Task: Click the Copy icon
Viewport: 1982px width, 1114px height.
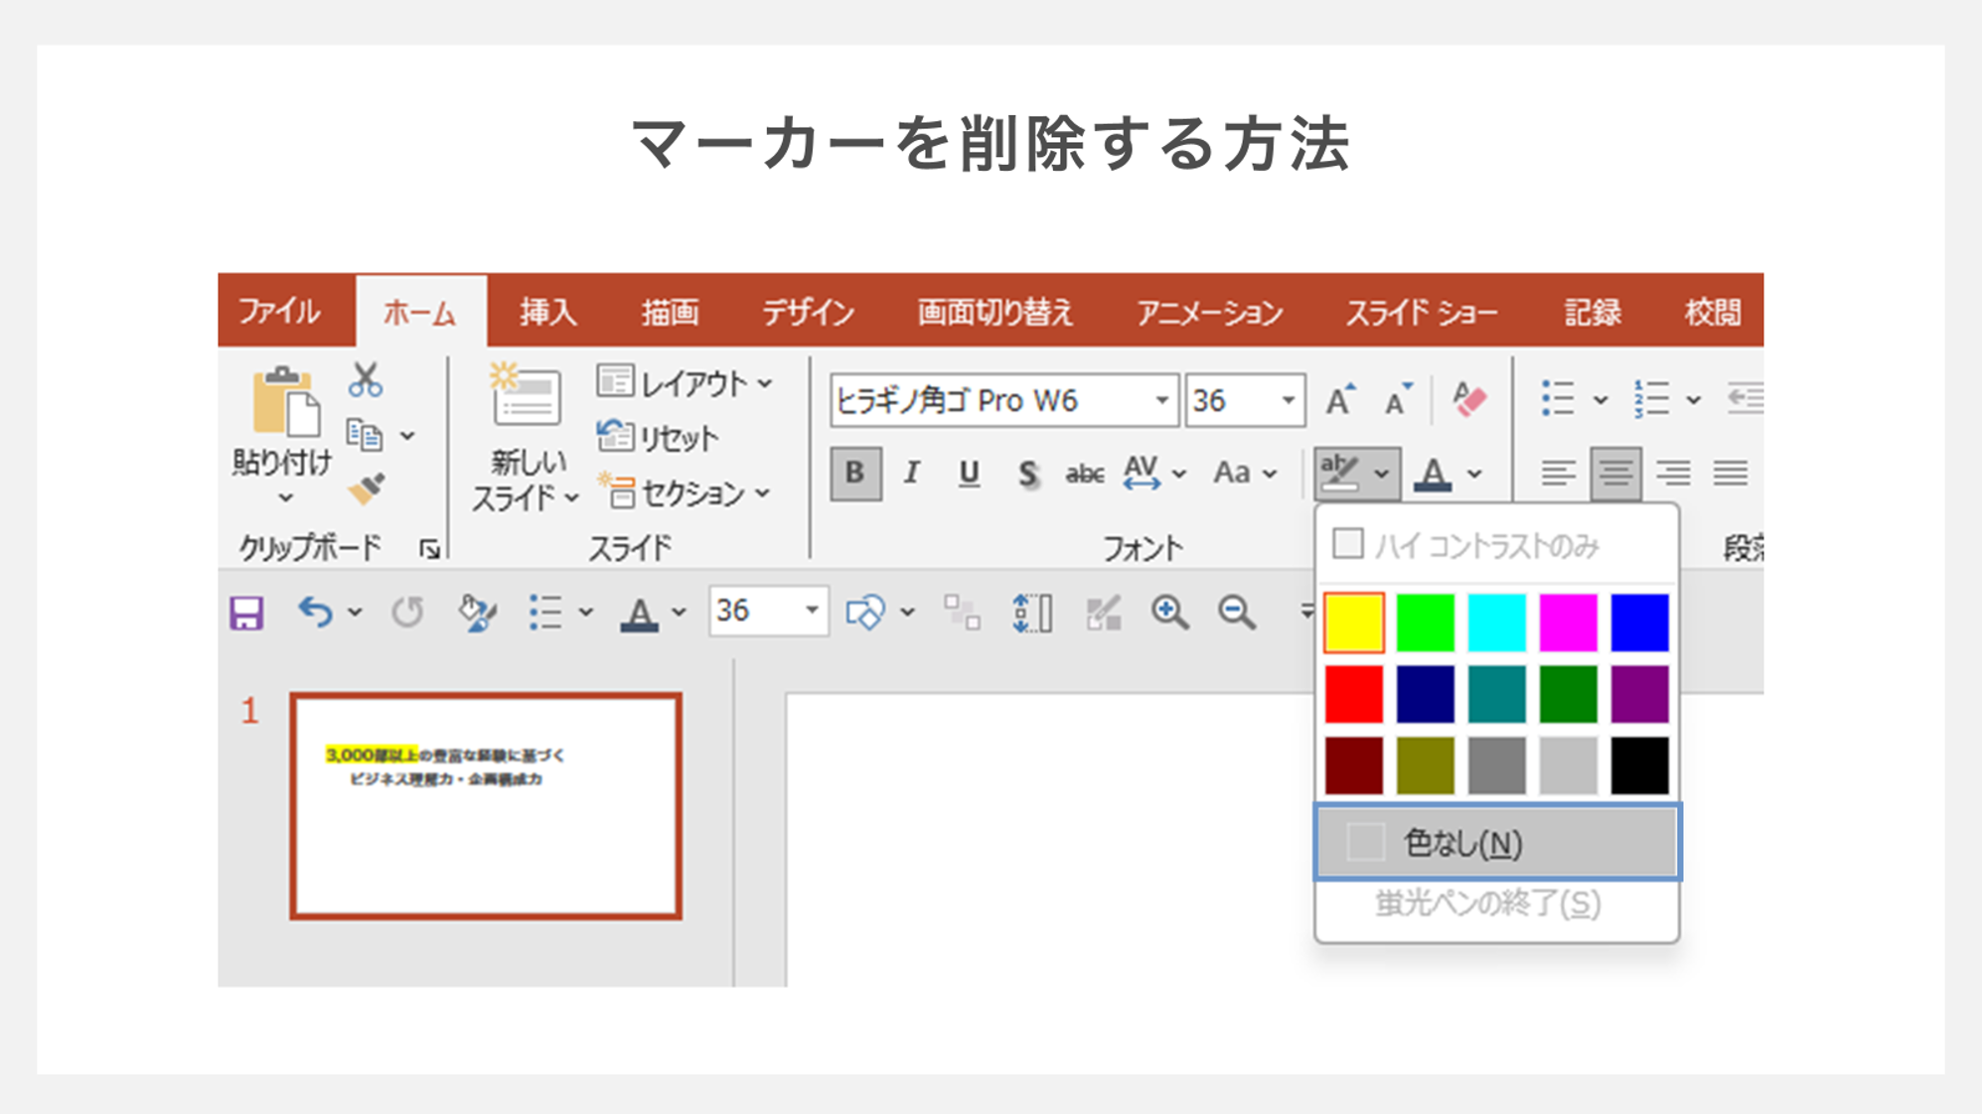Action: coord(365,435)
